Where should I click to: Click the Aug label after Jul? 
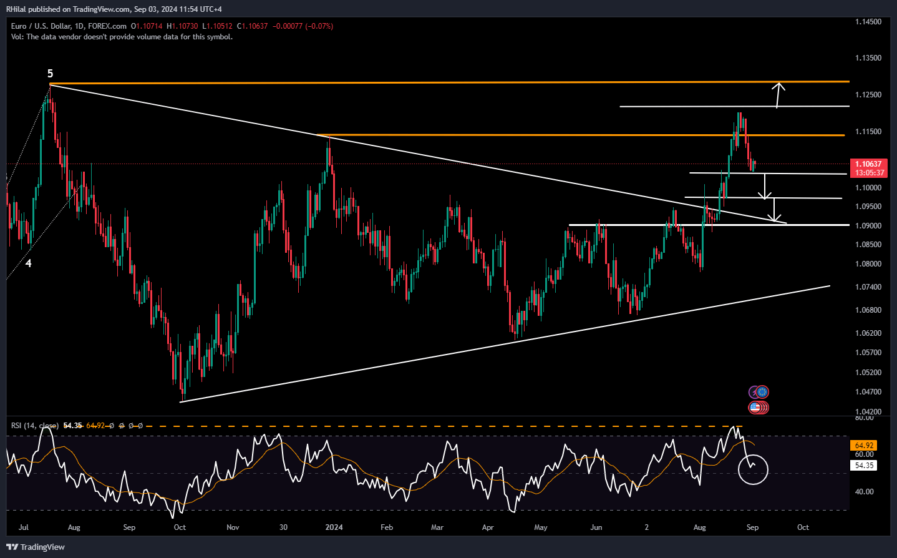[74, 527]
